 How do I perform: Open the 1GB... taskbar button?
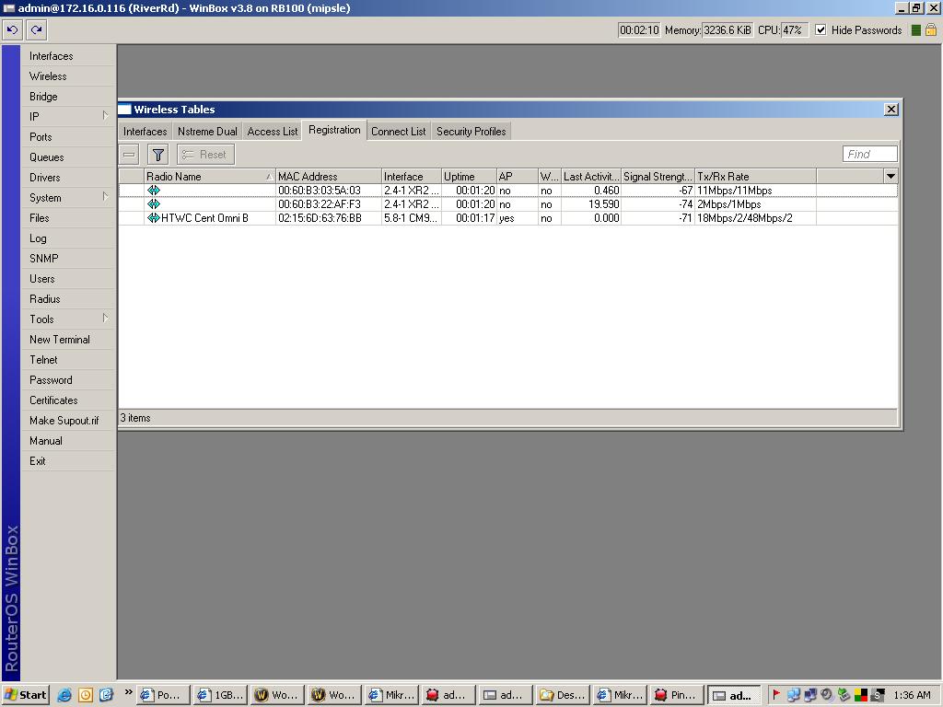pyautogui.click(x=220, y=695)
